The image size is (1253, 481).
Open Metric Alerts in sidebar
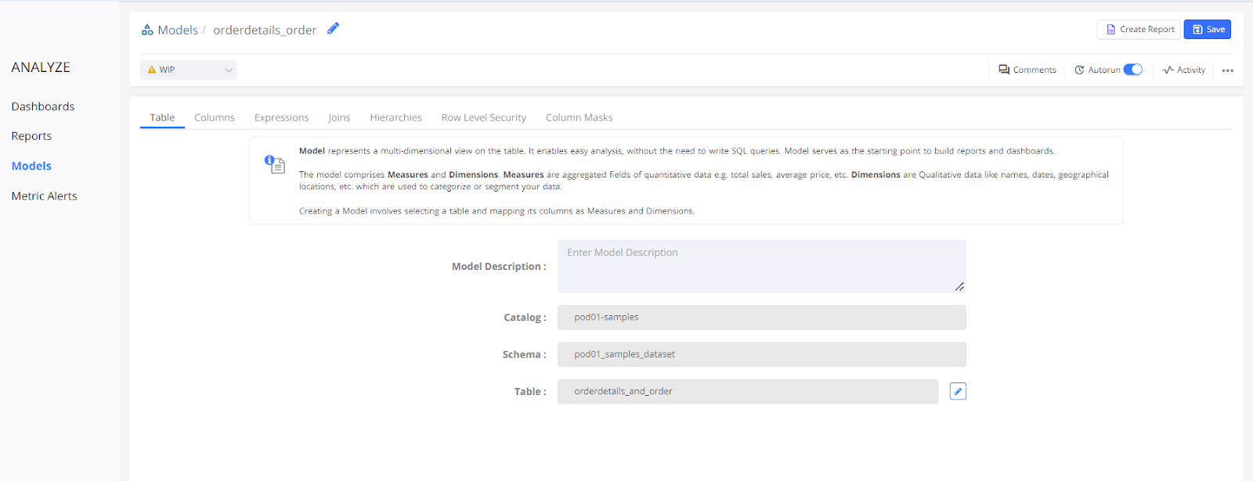point(45,196)
